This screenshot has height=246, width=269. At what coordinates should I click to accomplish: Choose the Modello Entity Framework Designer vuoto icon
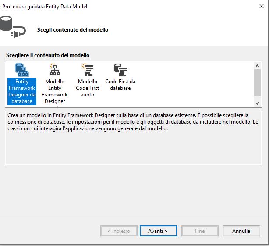click(x=55, y=69)
